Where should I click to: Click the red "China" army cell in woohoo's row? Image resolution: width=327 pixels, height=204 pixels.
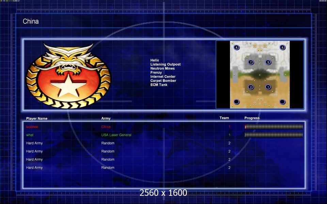click(106, 127)
